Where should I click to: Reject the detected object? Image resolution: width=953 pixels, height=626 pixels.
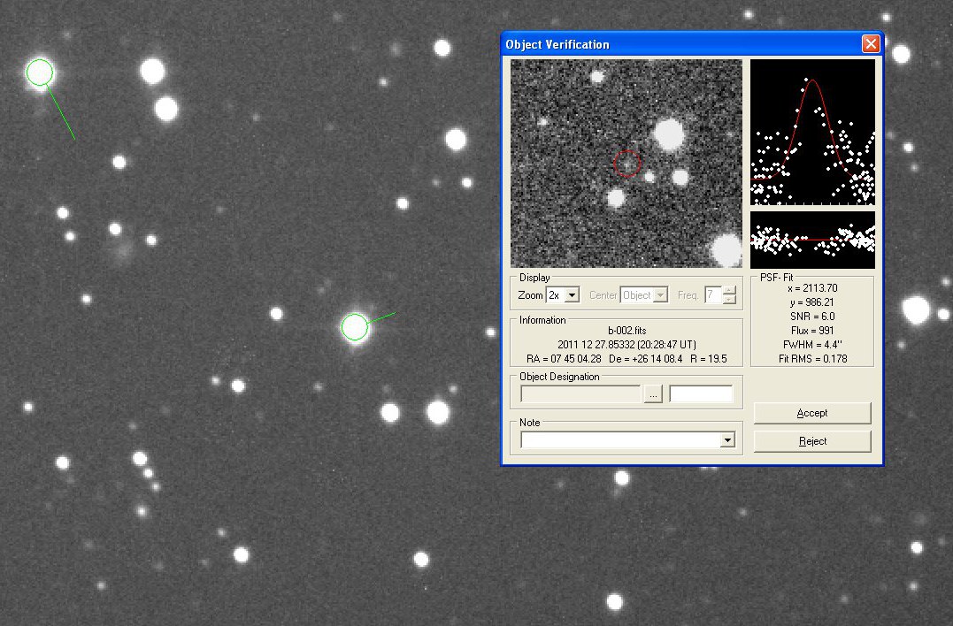pyautogui.click(x=811, y=441)
